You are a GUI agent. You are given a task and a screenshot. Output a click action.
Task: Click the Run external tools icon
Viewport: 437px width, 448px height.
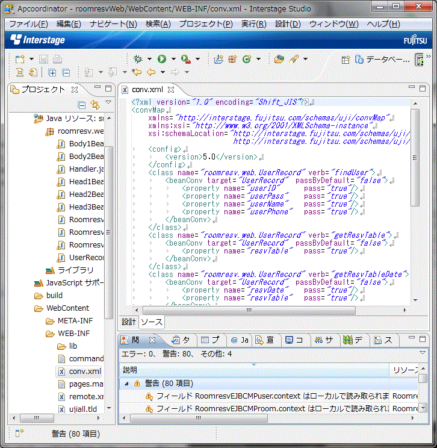pyautogui.click(x=186, y=59)
